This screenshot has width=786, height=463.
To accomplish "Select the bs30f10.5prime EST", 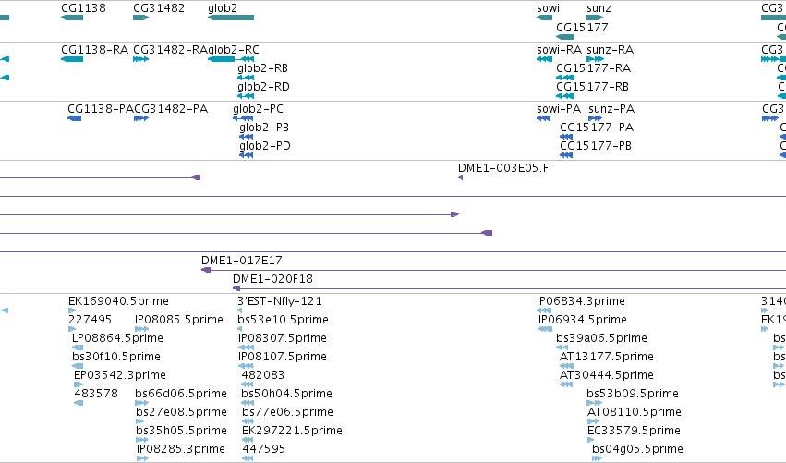I will point(78,366).
